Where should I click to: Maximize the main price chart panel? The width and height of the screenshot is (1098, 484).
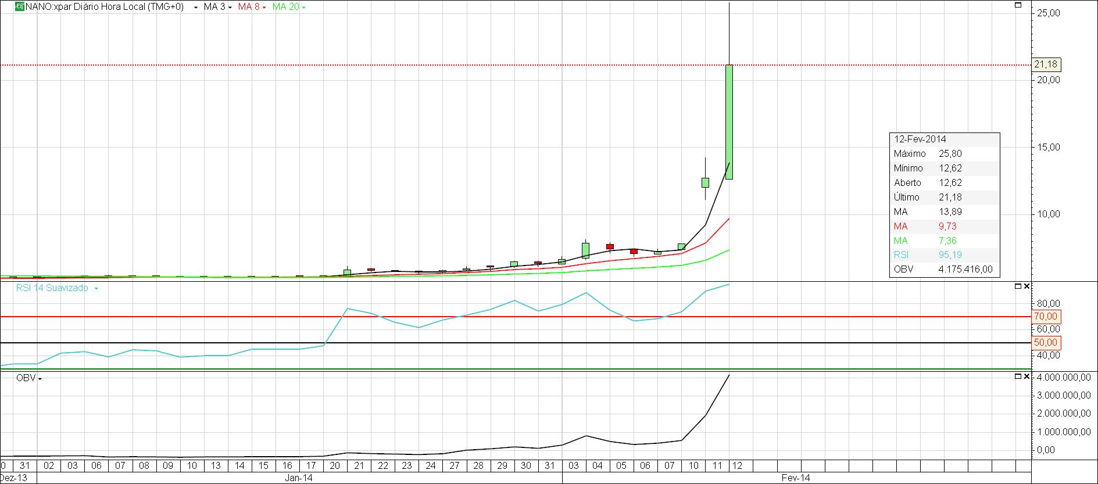[1018, 5]
